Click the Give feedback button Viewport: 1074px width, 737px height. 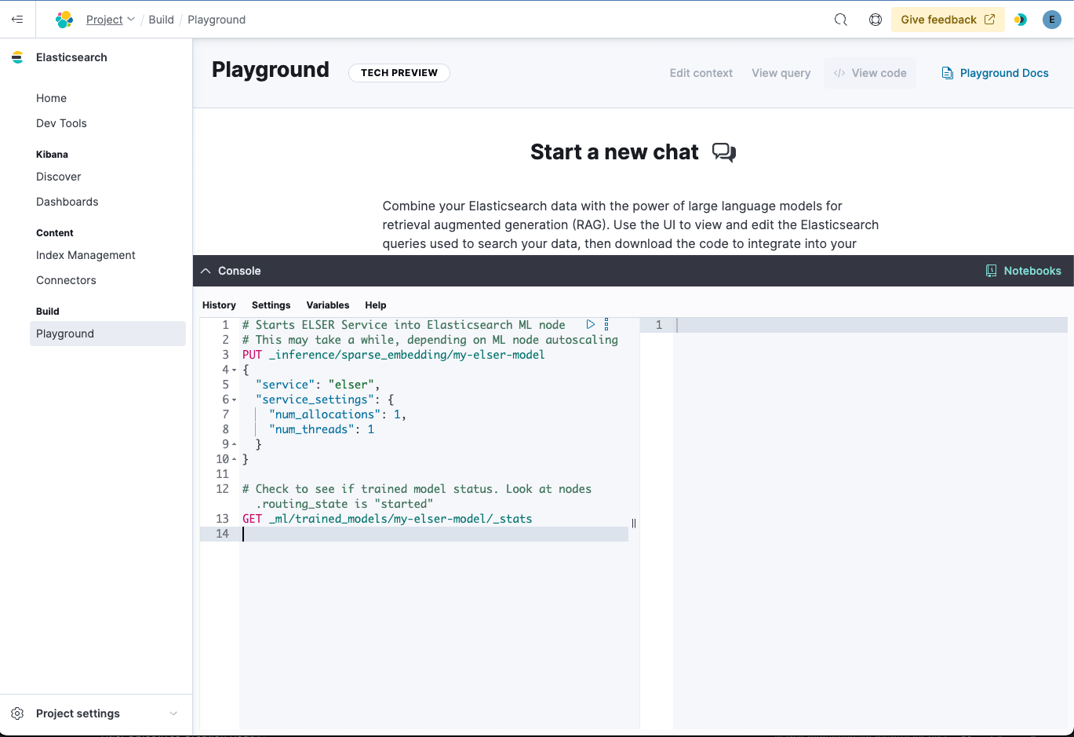[x=948, y=20]
